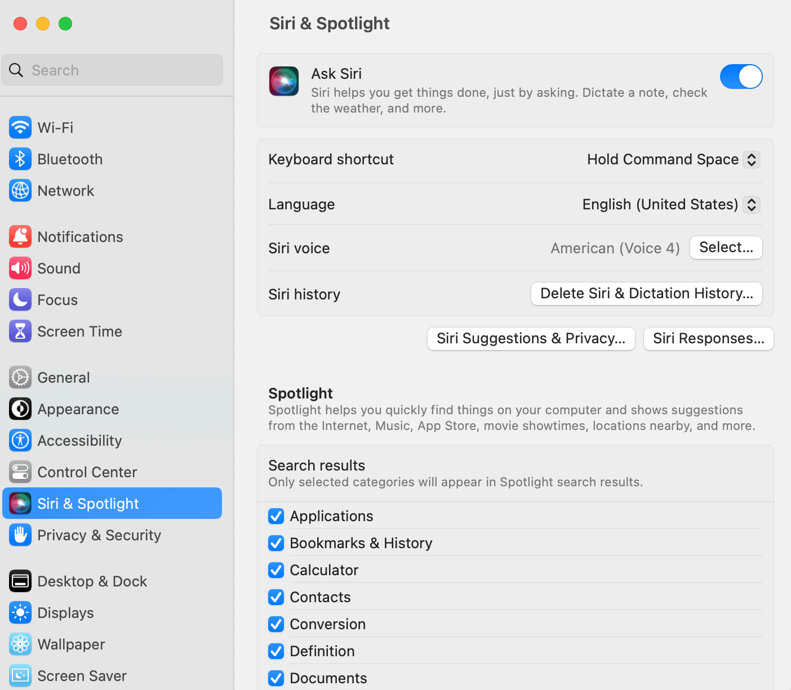Open the Appearance settings page
791x690 pixels.
tap(78, 409)
